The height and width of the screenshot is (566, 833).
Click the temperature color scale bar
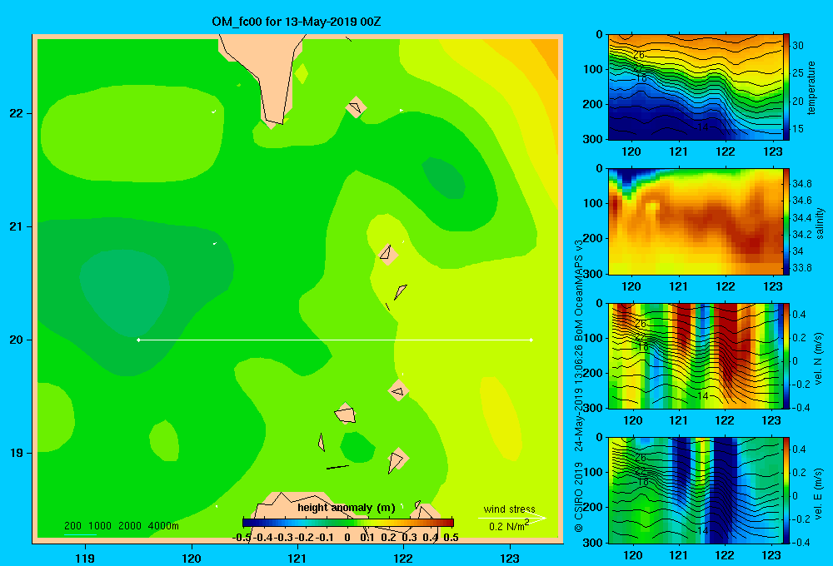click(786, 87)
